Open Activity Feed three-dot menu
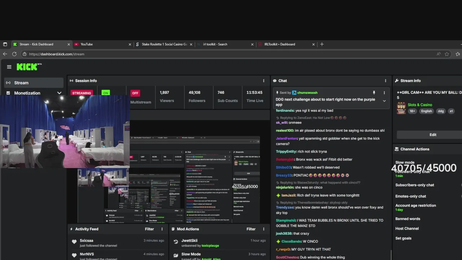Image resolution: width=462 pixels, height=260 pixels. click(x=162, y=229)
